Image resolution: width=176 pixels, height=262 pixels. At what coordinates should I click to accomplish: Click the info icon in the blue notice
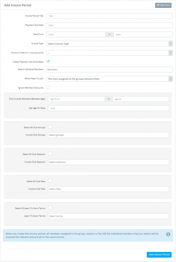click(168, 234)
